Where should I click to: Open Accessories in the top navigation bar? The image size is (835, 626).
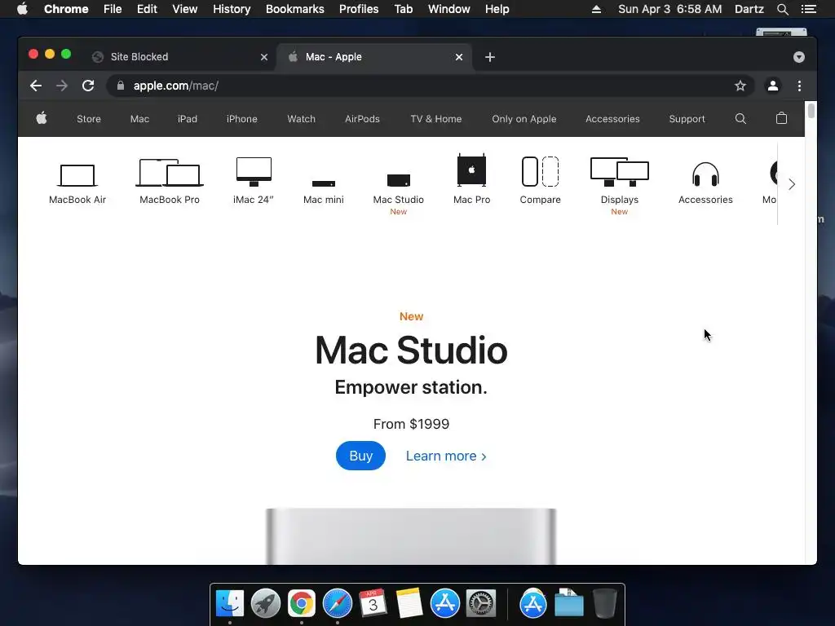[x=612, y=119]
